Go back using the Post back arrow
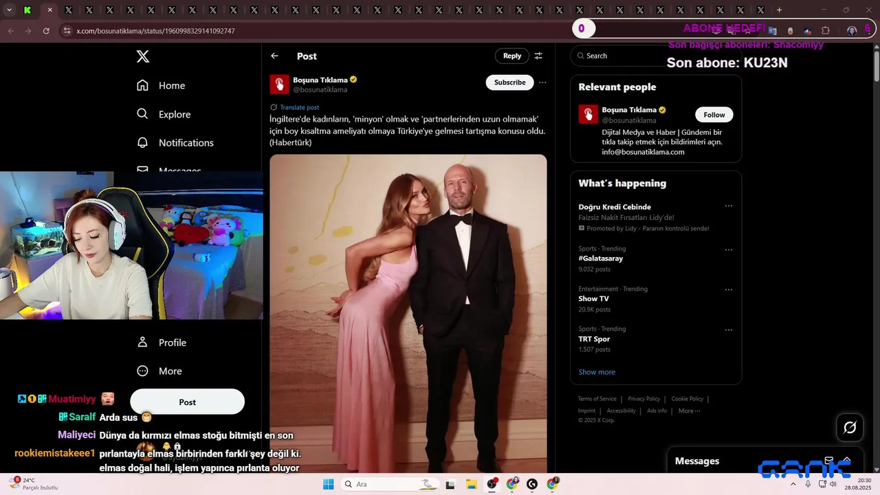 [x=274, y=56]
